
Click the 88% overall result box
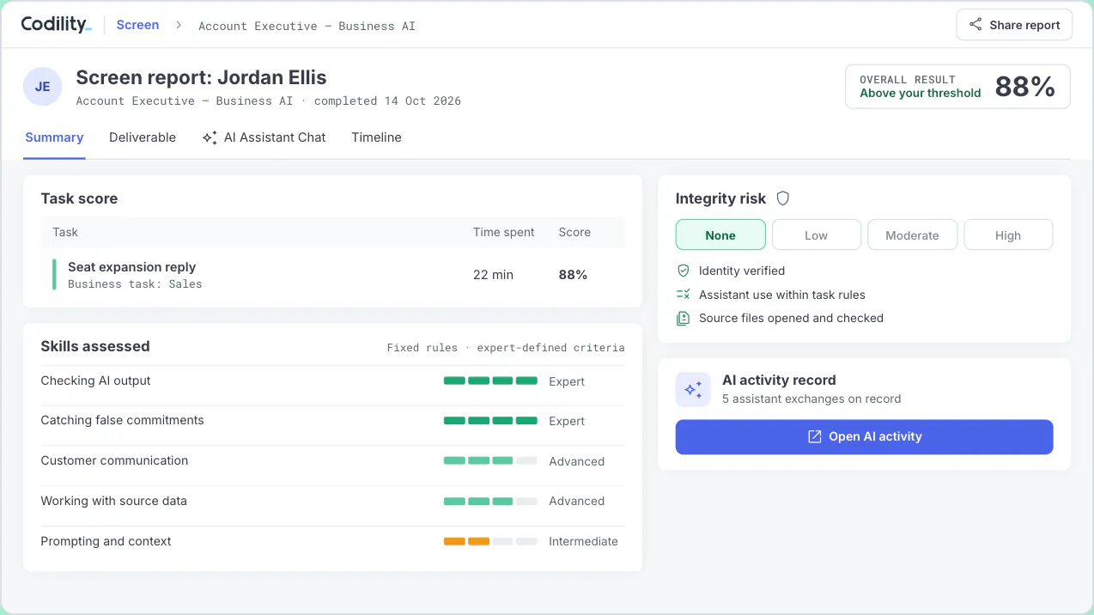point(957,87)
